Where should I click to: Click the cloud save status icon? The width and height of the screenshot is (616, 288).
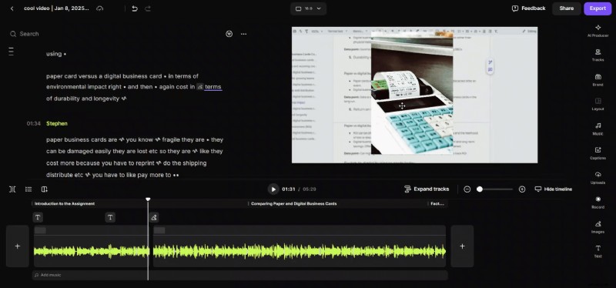[x=100, y=8]
